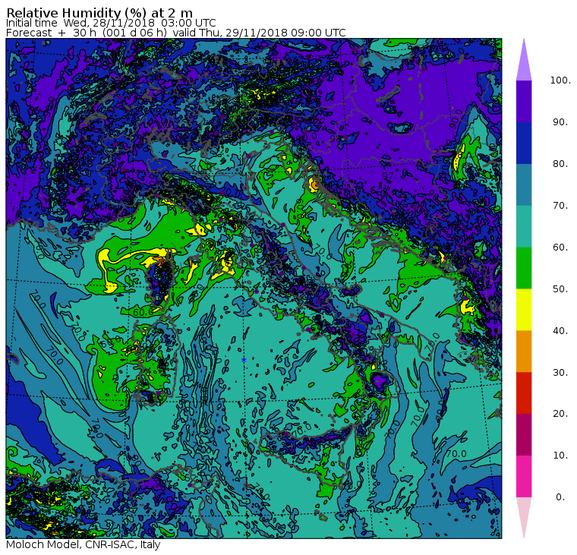Click the steel blue 70–80% legend swatch
577x555 pixels.
point(524,184)
